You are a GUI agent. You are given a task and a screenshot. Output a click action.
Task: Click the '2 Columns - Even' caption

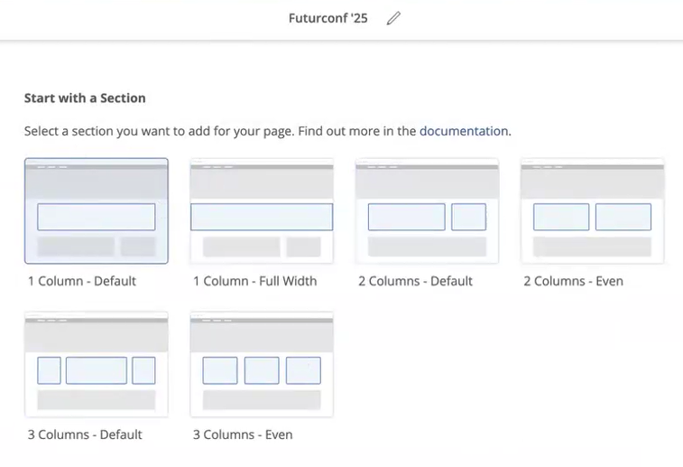(x=573, y=281)
